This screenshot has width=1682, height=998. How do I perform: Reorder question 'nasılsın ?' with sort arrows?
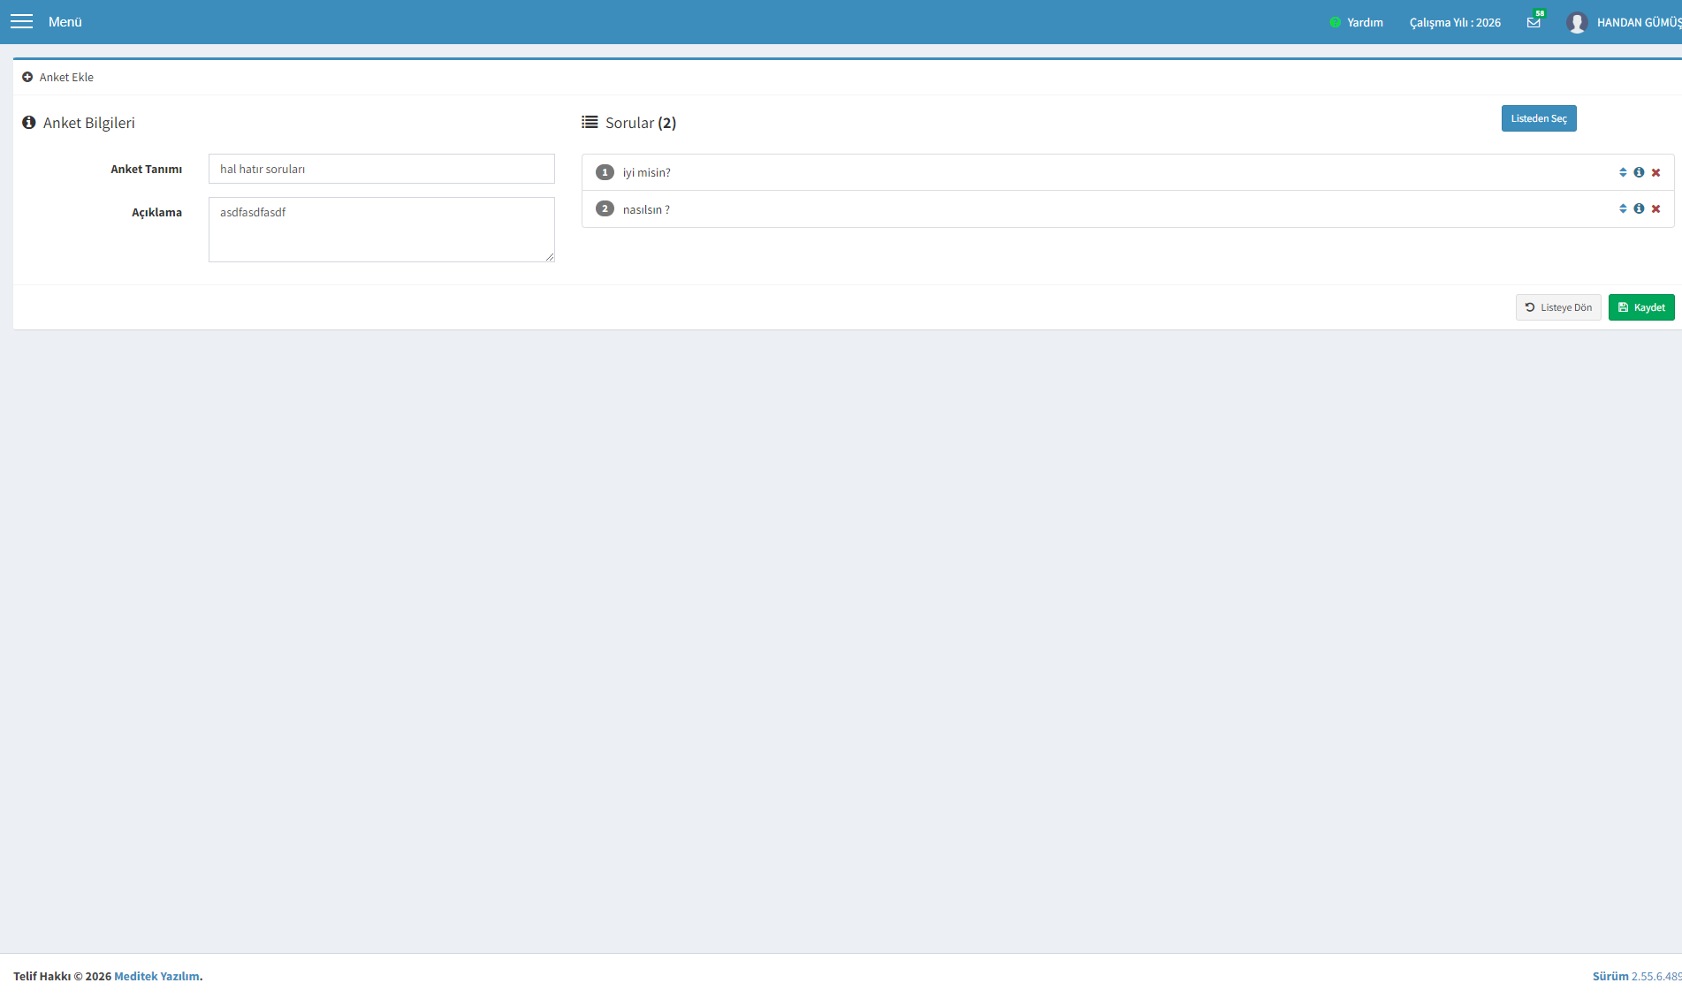tap(1623, 208)
